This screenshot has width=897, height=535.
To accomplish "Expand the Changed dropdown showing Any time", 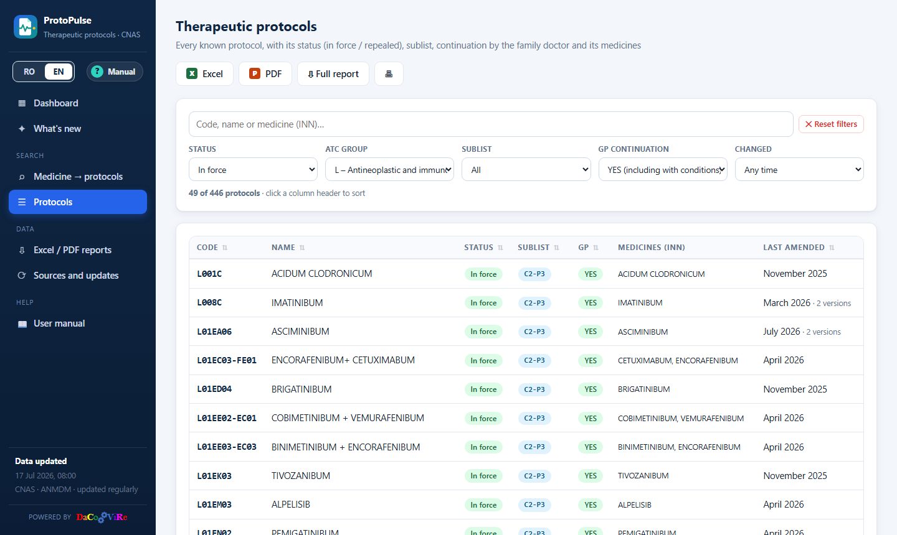I will (x=799, y=169).
